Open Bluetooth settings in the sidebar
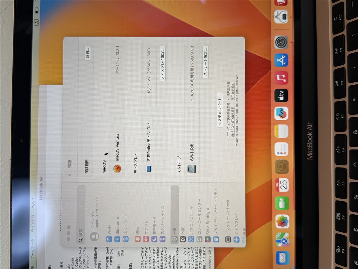Screen dimensions: 358x269 click(117, 230)
